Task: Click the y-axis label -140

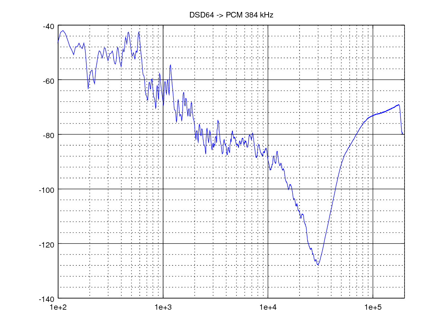Action: [x=47, y=299]
